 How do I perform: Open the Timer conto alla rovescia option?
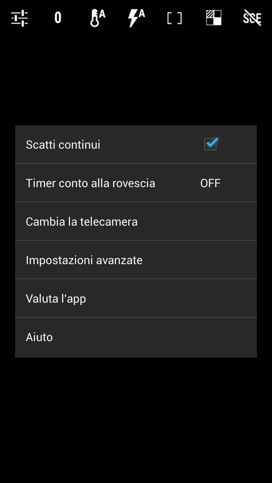(x=136, y=183)
